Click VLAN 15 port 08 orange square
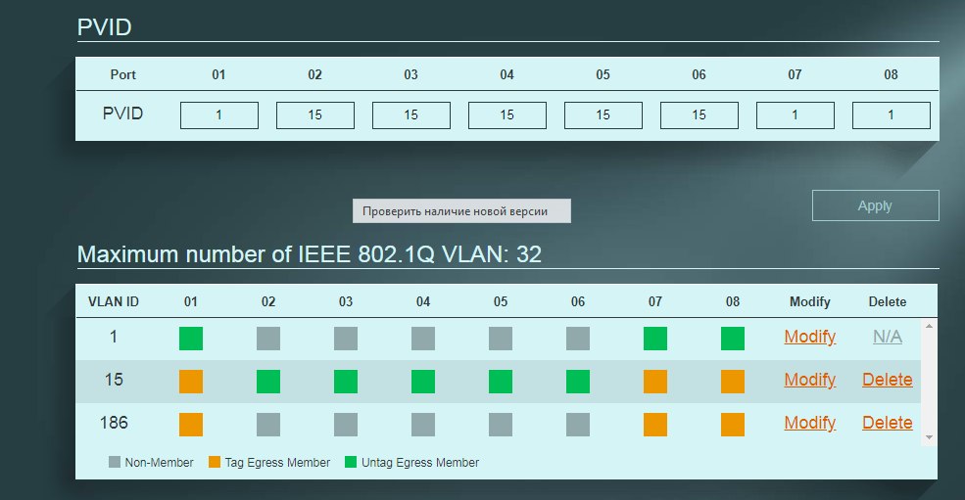The height and width of the screenshot is (500, 965). pos(733,382)
